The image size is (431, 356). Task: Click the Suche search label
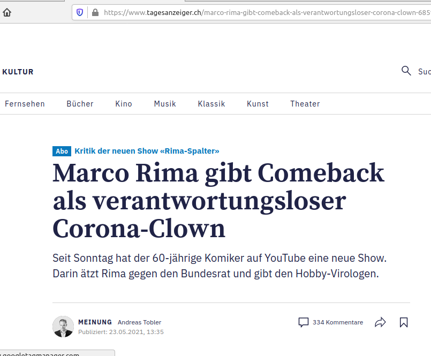point(425,72)
